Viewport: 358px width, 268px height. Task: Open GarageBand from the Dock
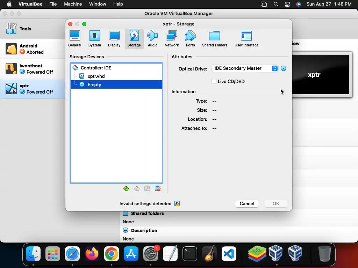click(x=209, y=254)
